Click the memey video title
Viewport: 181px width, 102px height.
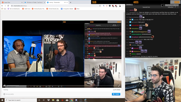pos(6,90)
